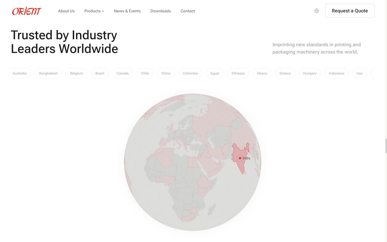Click the Request a Quote button
The height and width of the screenshot is (242, 387).
(x=350, y=11)
